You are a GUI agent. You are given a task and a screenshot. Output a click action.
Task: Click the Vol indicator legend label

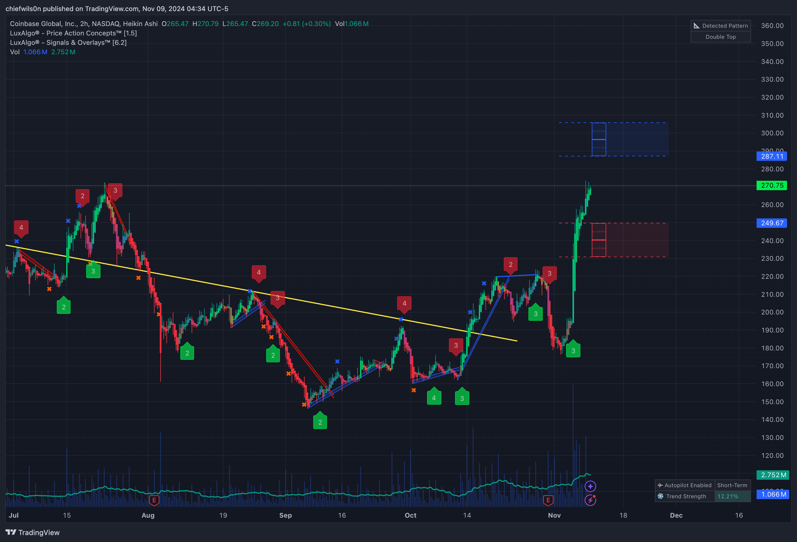point(15,52)
